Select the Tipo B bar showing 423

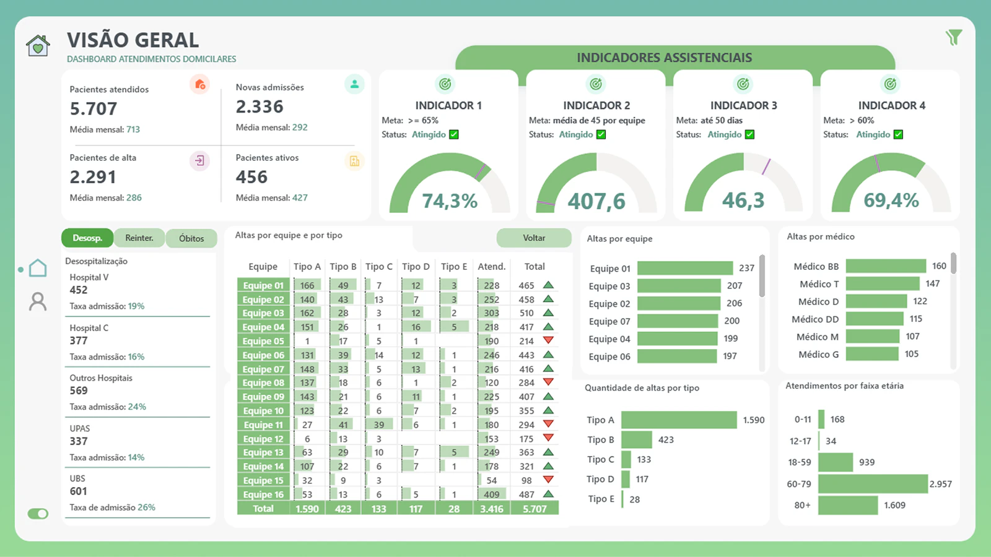637,439
